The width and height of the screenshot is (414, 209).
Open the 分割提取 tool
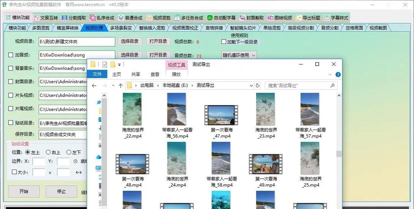point(74,17)
